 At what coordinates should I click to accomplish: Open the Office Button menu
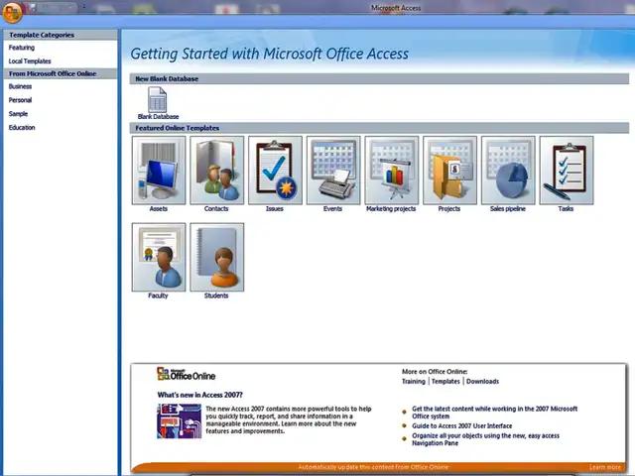(12, 12)
